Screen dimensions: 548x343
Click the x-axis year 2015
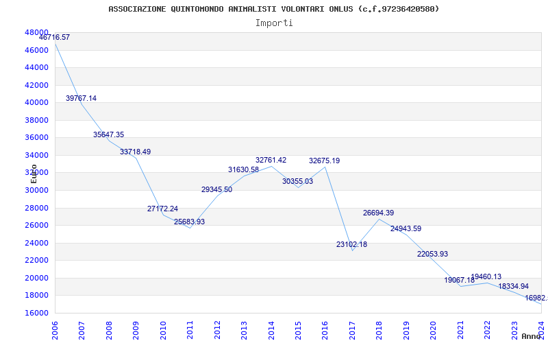tap(298, 331)
